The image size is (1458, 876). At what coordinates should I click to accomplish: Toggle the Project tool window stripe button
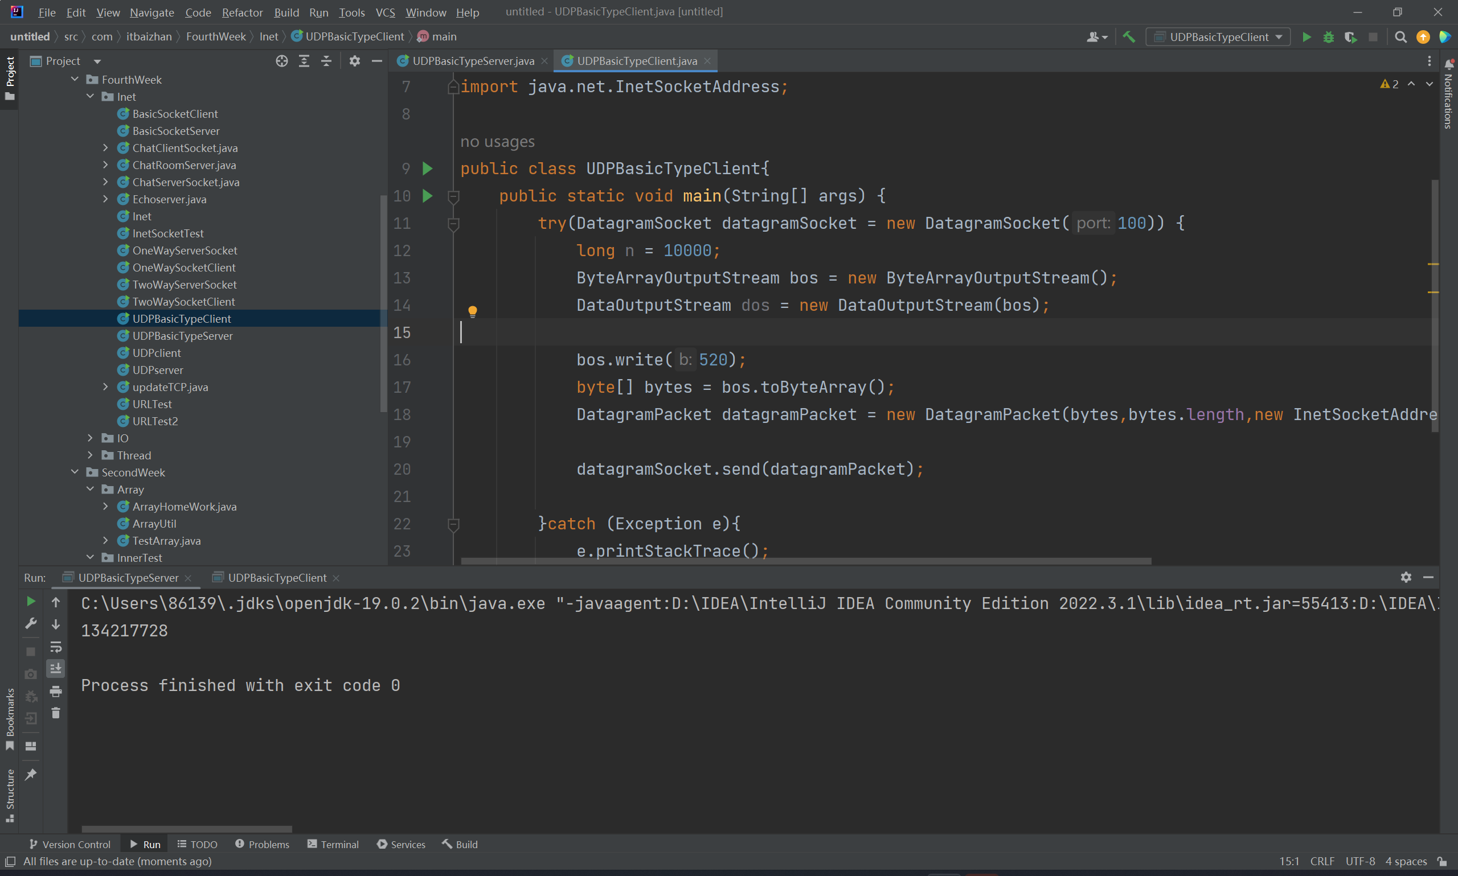10,78
